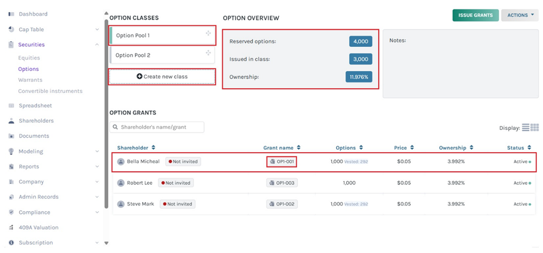Image resolution: width=543 pixels, height=253 pixels.
Task: Focus the Shareholder's name/grant search field
Action: [157, 127]
